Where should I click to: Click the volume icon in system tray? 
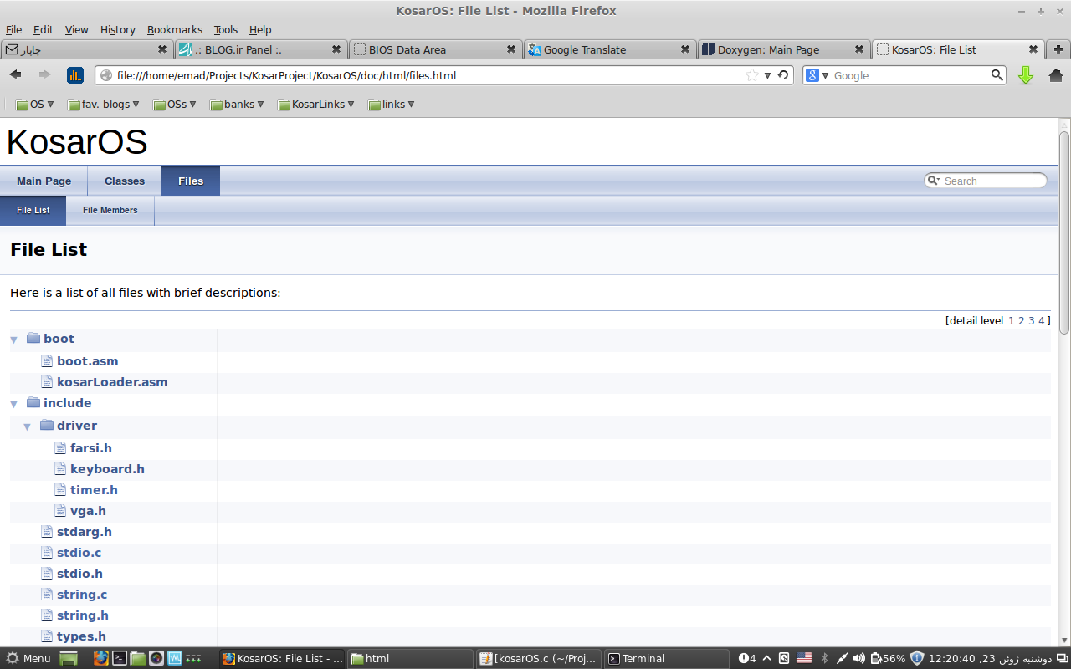[x=859, y=658]
